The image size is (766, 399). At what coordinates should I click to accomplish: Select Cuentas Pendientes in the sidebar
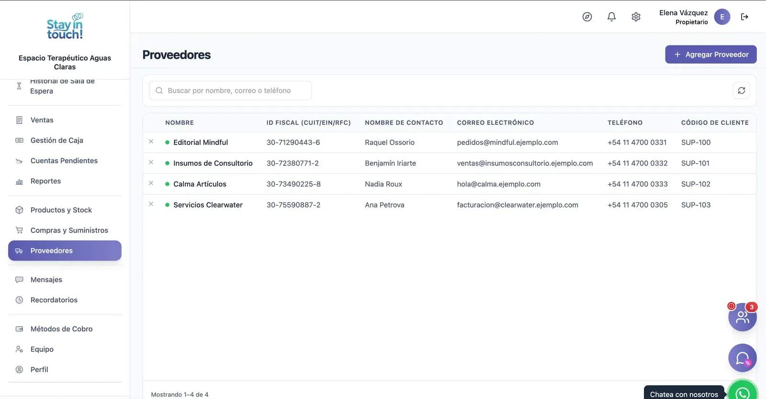[65, 161]
